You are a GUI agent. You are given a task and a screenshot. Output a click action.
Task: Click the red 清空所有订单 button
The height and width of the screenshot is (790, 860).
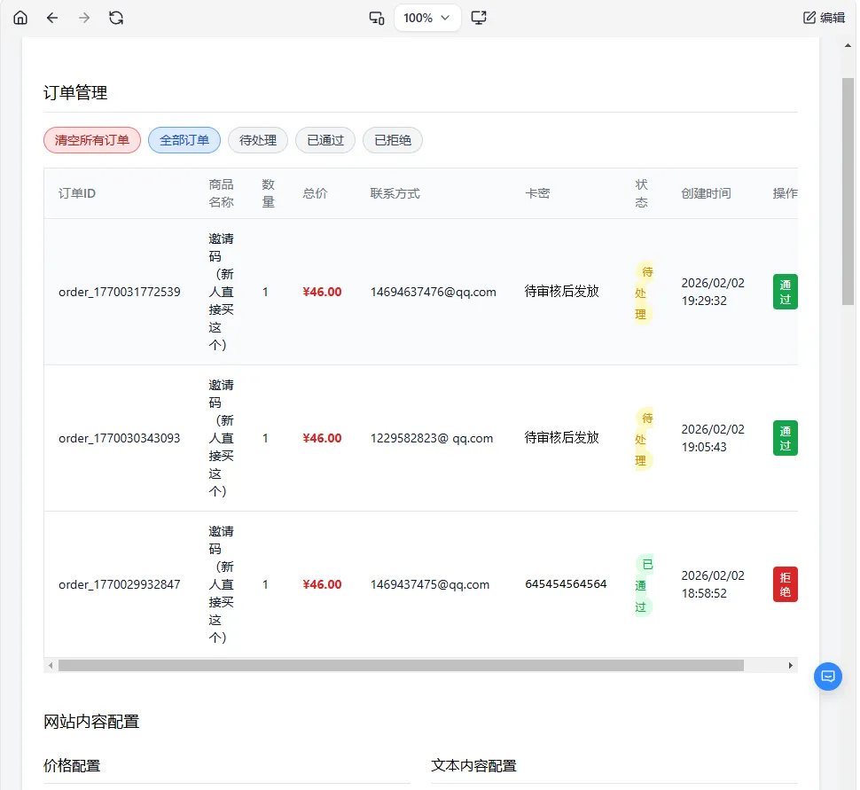[91, 140]
